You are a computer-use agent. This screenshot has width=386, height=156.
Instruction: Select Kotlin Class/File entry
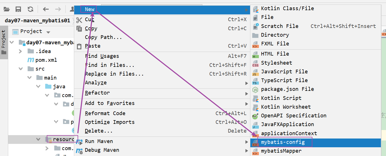[x=287, y=8]
